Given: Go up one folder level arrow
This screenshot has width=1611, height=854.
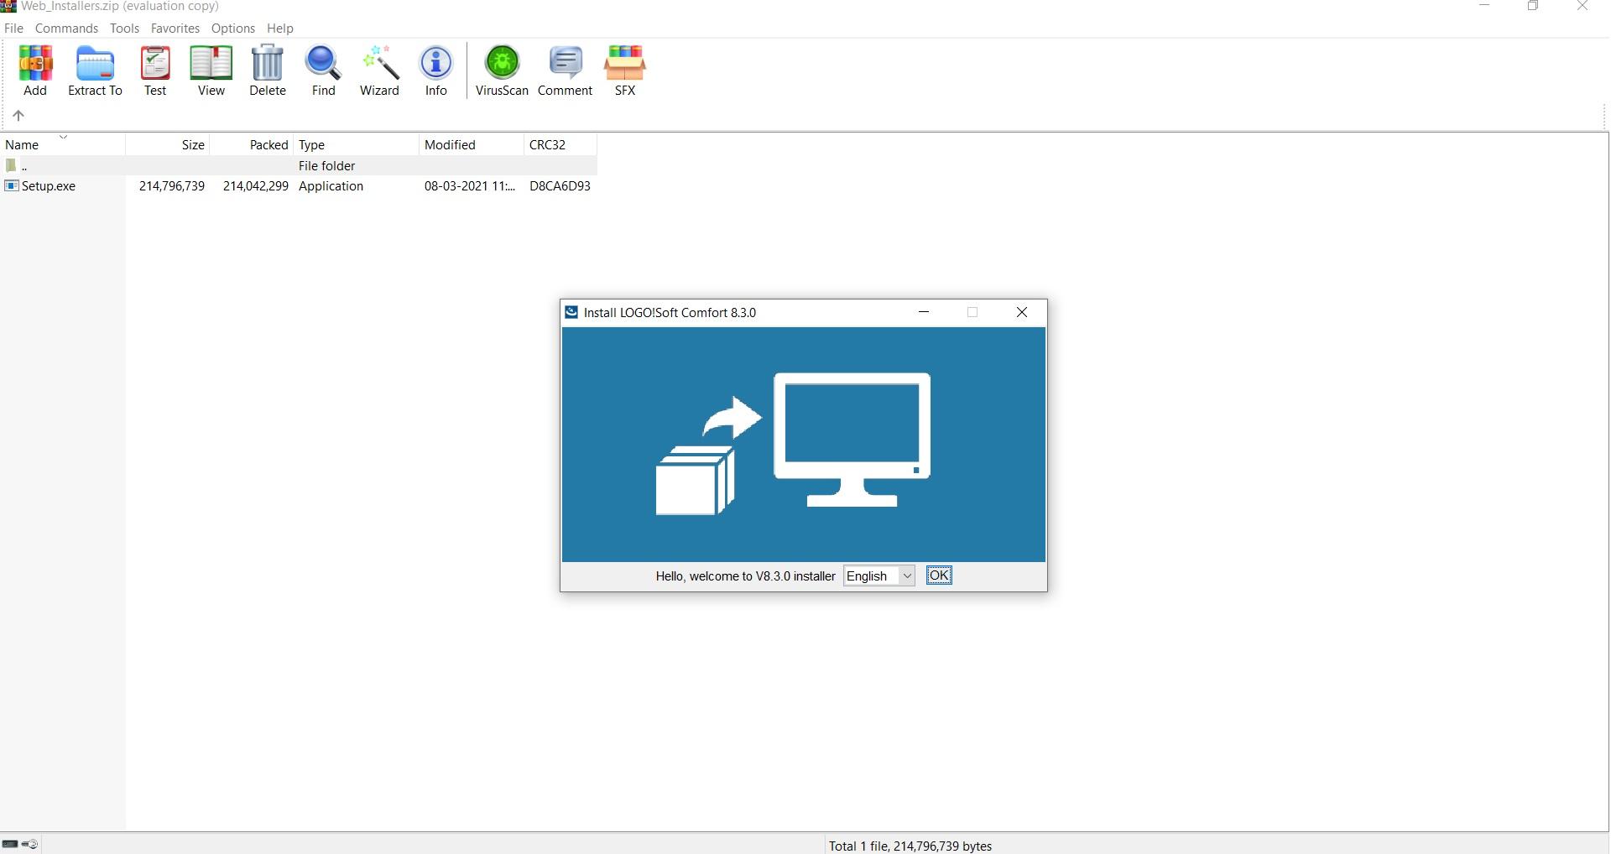Looking at the screenshot, I should 18,116.
